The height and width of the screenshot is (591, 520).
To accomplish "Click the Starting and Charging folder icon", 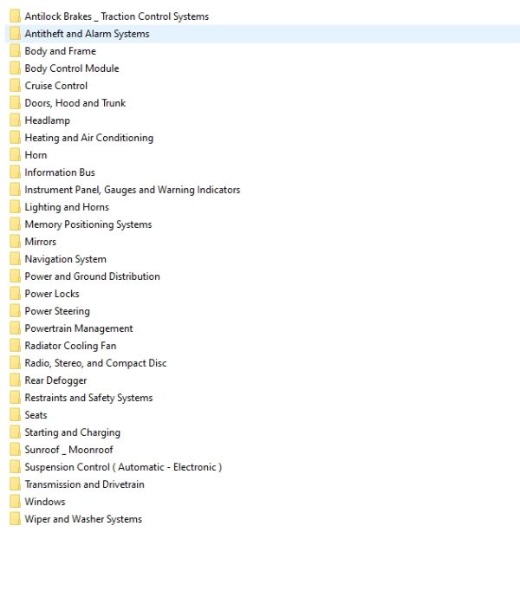I will click(x=15, y=432).
